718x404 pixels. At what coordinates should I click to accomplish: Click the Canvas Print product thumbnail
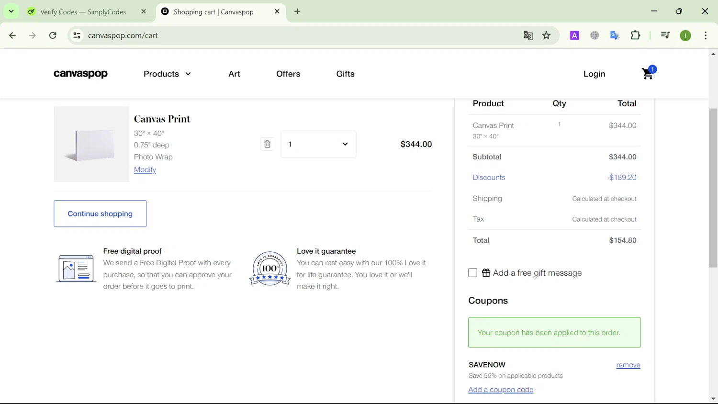pos(91,144)
